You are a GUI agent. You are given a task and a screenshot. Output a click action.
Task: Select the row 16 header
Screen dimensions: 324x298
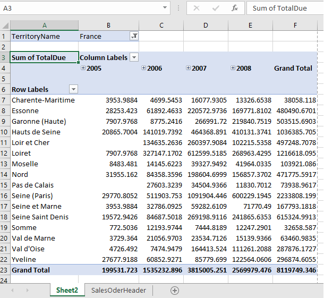point(4,195)
